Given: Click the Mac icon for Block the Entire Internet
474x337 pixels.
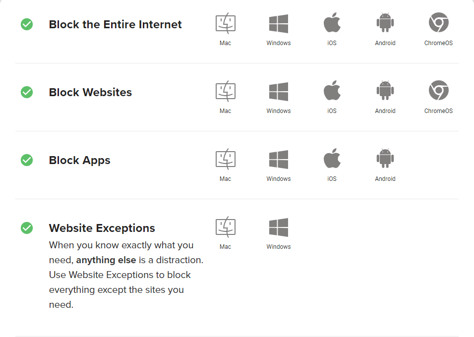Looking at the screenshot, I should 225,23.
